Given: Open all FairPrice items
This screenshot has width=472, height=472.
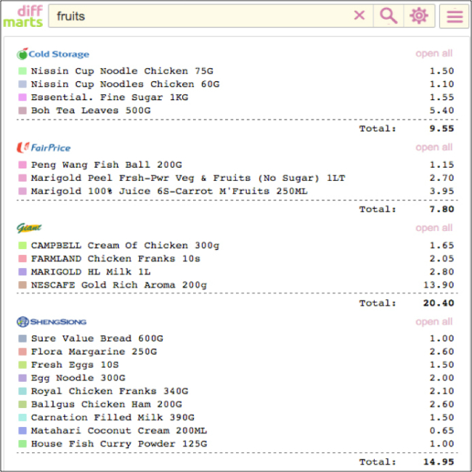Looking at the screenshot, I should 434,147.
